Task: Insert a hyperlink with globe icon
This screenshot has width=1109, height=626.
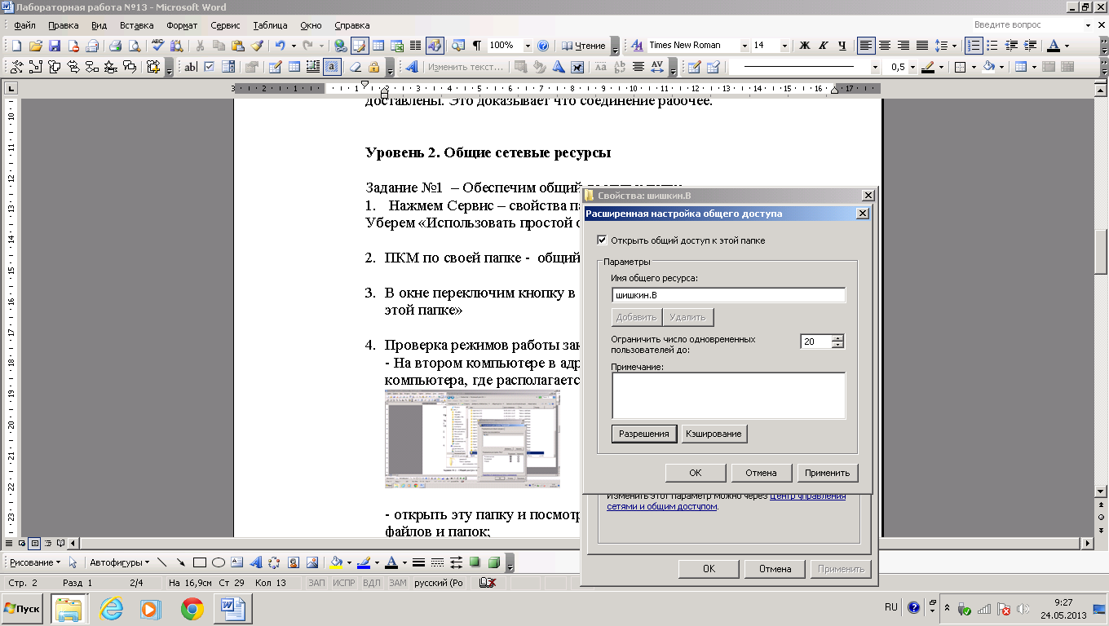Action: (340, 46)
